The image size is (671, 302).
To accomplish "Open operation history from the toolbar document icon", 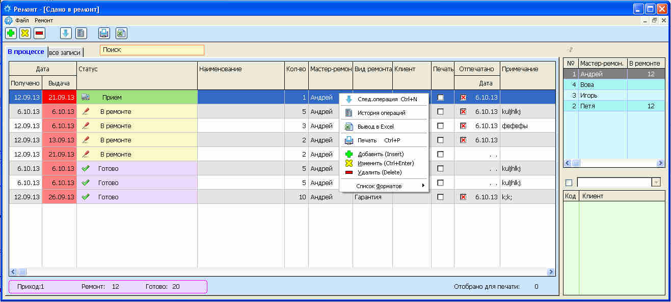I will pyautogui.click(x=81, y=34).
